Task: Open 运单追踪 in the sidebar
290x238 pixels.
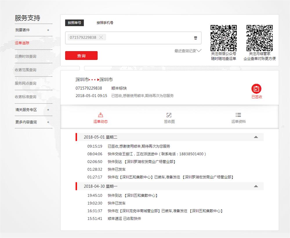Action: [x=22, y=43]
